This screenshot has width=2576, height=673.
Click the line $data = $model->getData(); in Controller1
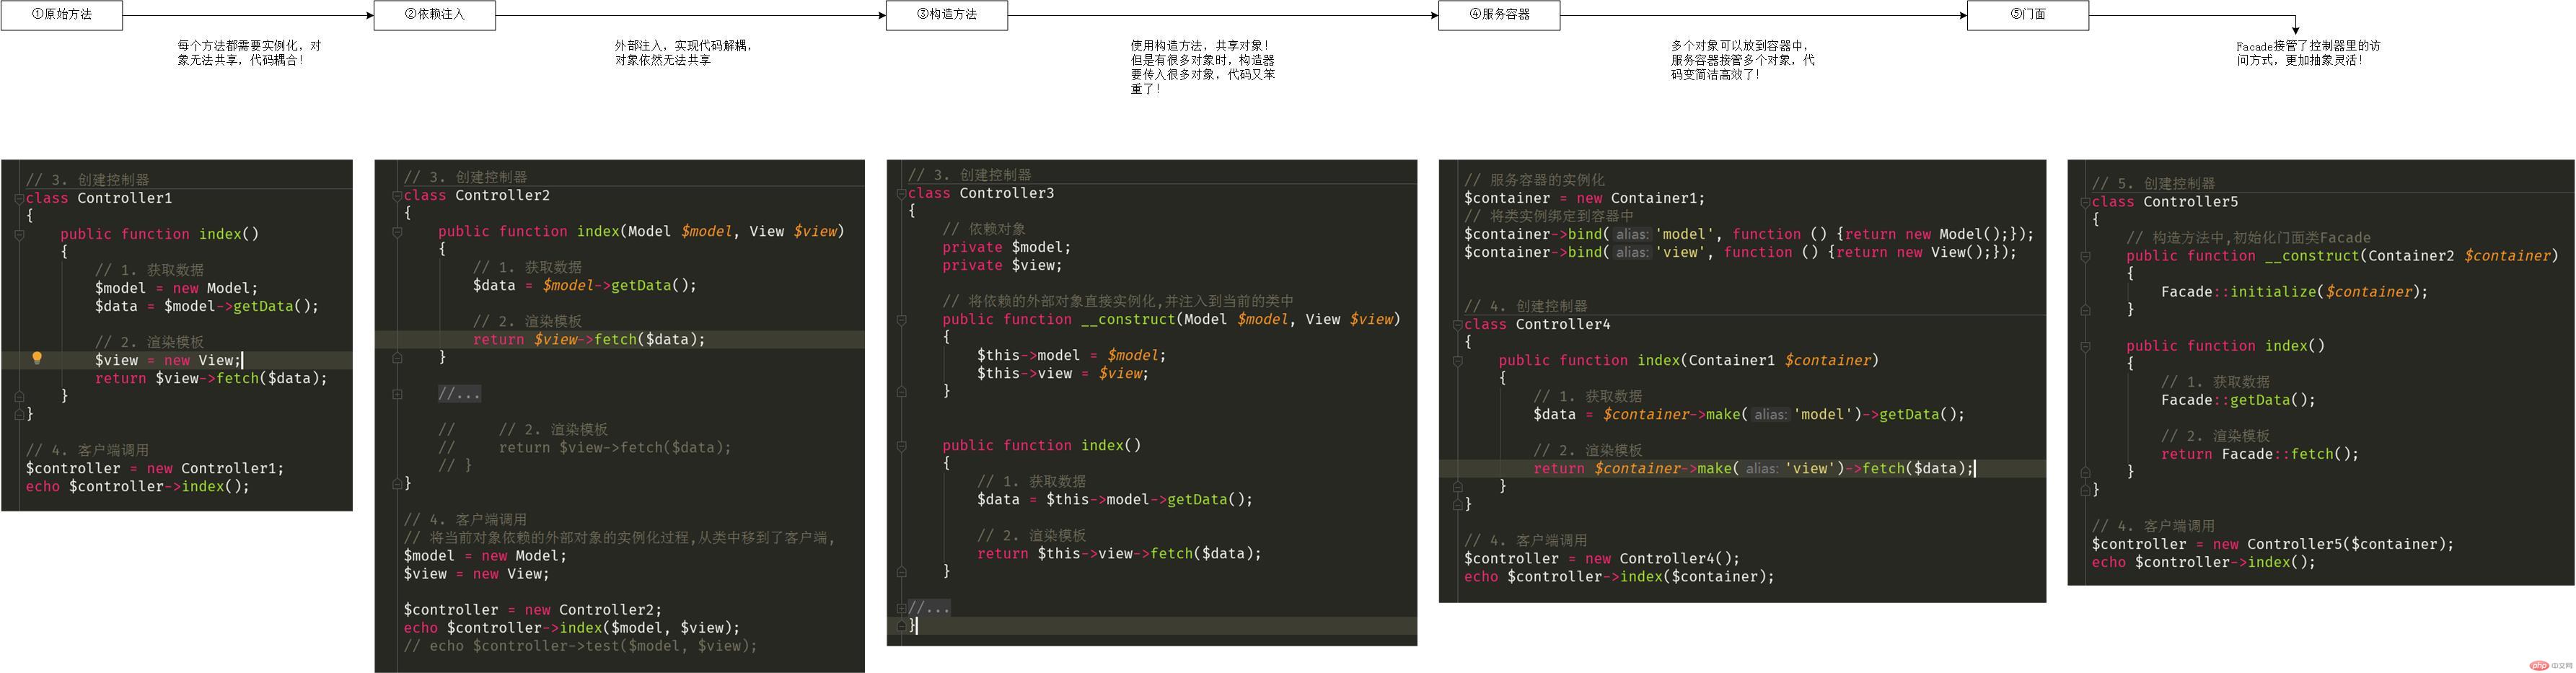pyautogui.click(x=207, y=306)
